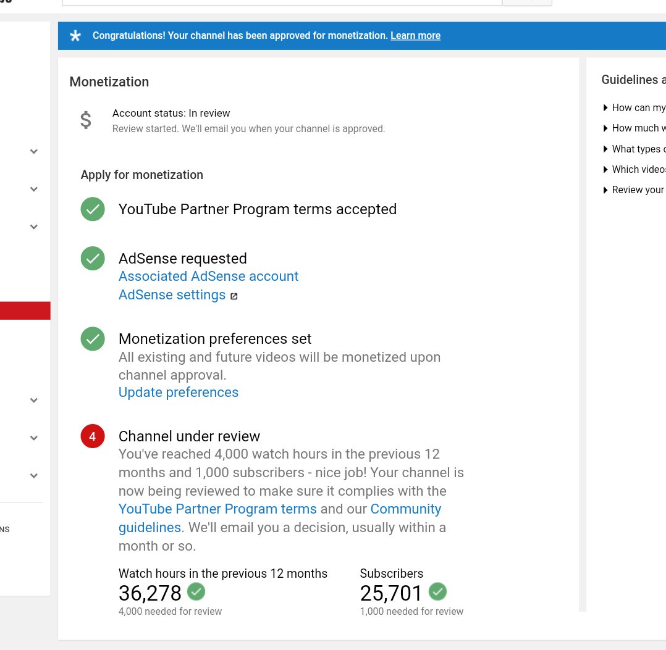Expand the 'What types' guideline item
Viewport: 666px width, 650px height.
tap(634, 149)
